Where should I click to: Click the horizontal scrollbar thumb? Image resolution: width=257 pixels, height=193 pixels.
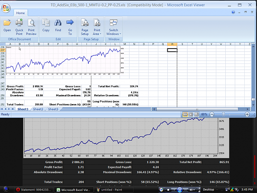pos(197,109)
